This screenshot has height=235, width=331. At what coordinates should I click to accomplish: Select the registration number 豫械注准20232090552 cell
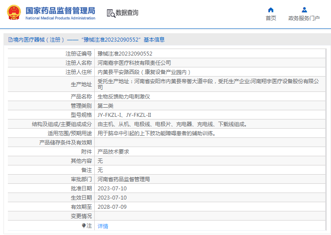(125, 53)
